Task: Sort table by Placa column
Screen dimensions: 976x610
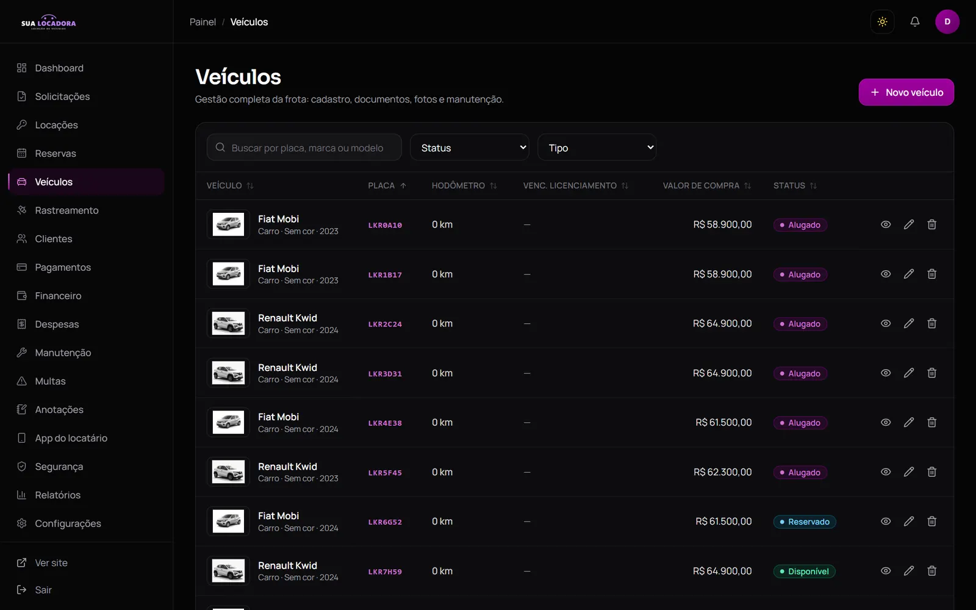Action: click(387, 185)
